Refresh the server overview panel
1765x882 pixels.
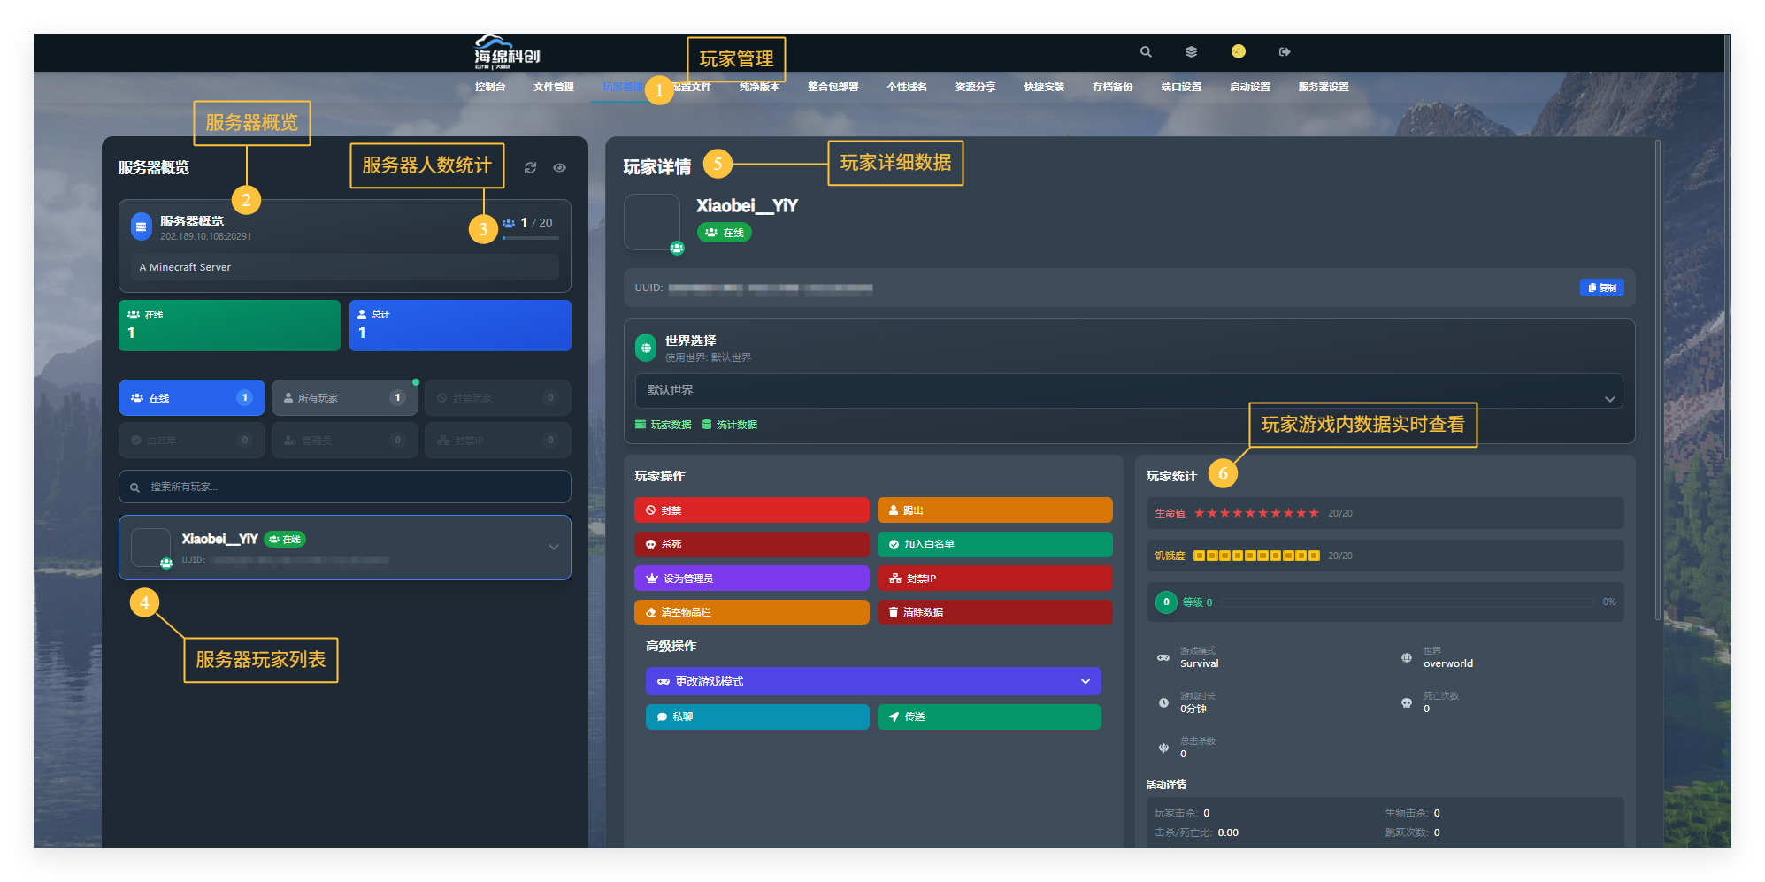530,168
